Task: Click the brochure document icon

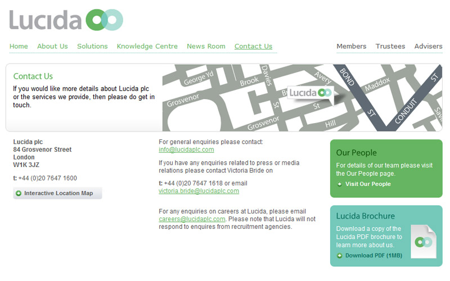Action: (x=424, y=242)
